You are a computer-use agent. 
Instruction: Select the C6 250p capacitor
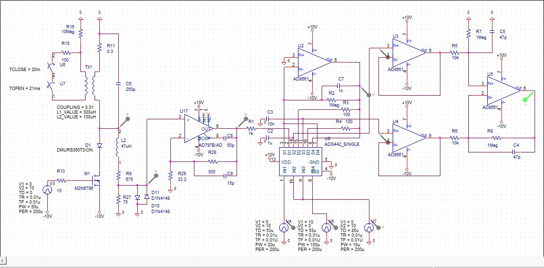(x=118, y=83)
